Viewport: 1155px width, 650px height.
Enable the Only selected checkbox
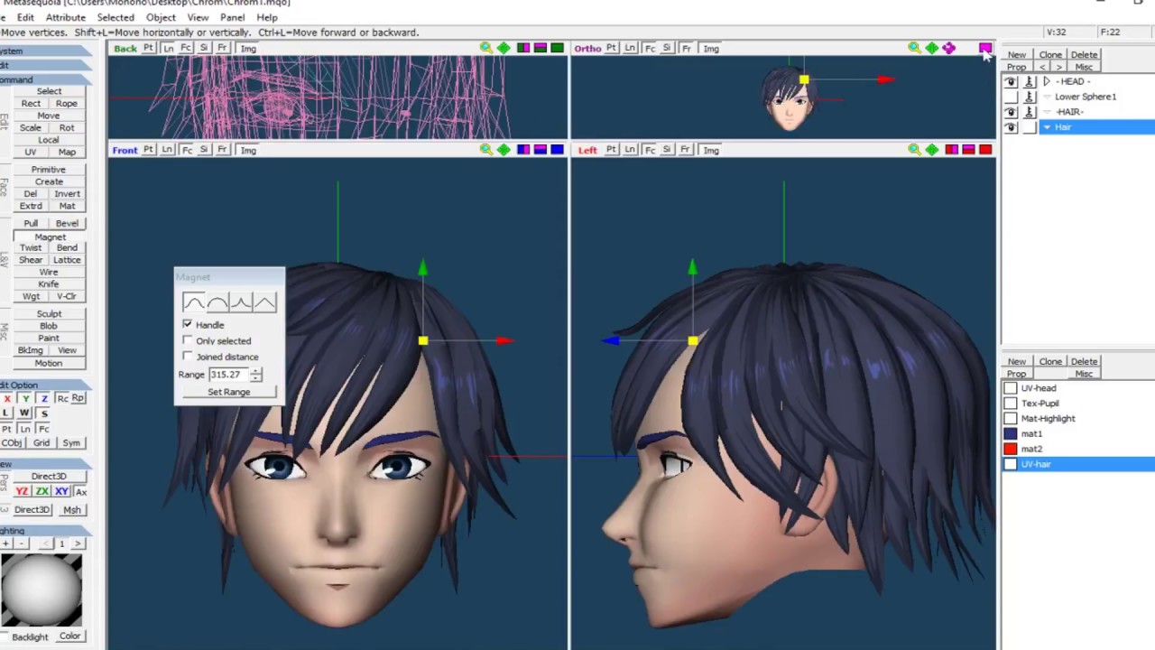[188, 340]
